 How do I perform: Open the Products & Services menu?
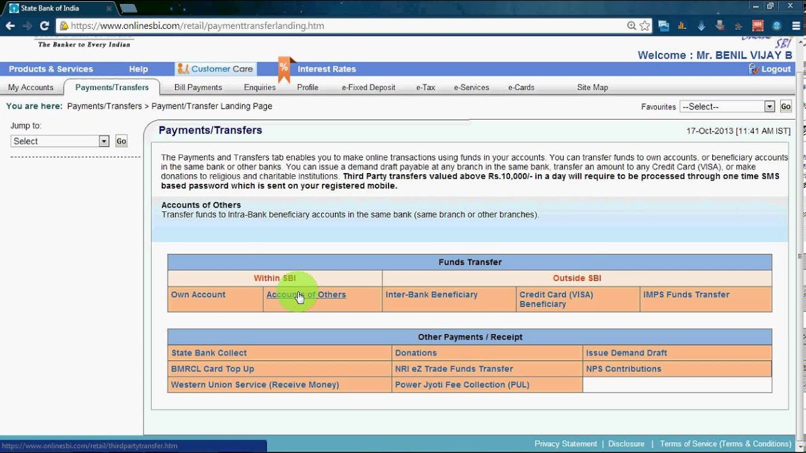[51, 69]
